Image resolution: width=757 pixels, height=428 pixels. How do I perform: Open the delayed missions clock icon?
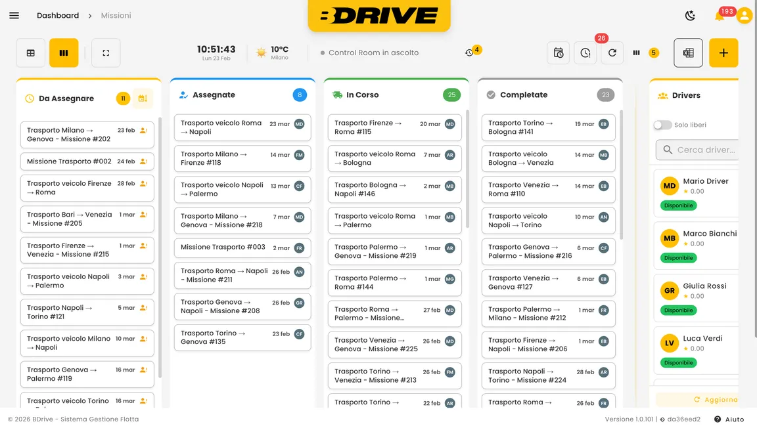click(x=585, y=53)
